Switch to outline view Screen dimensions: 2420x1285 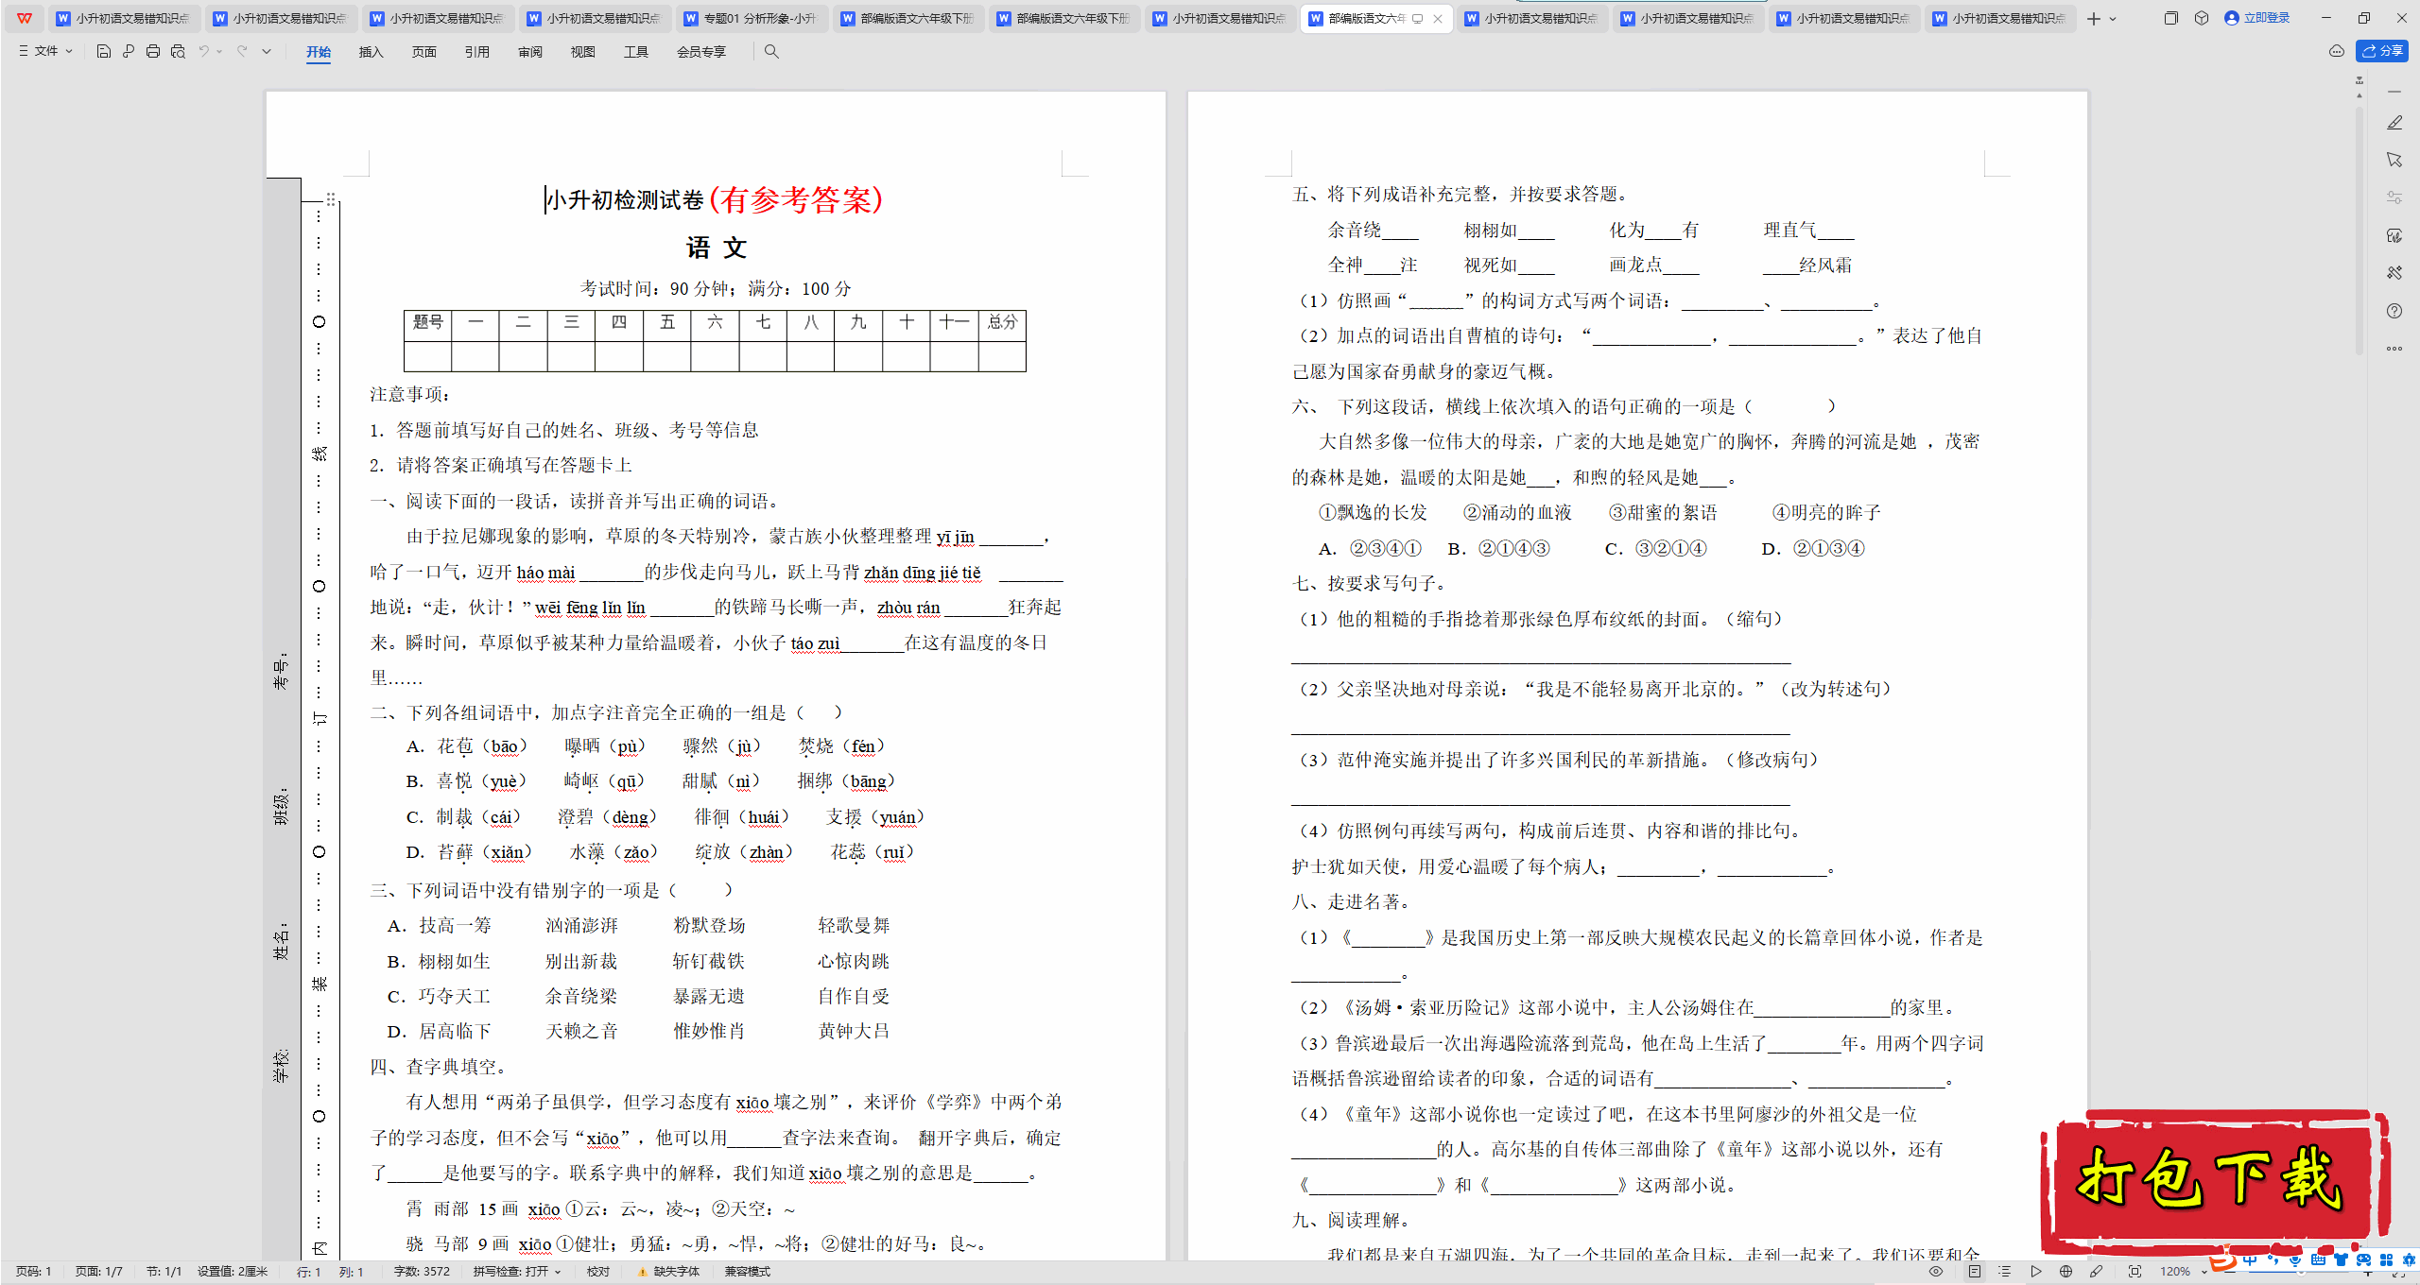click(2005, 1272)
